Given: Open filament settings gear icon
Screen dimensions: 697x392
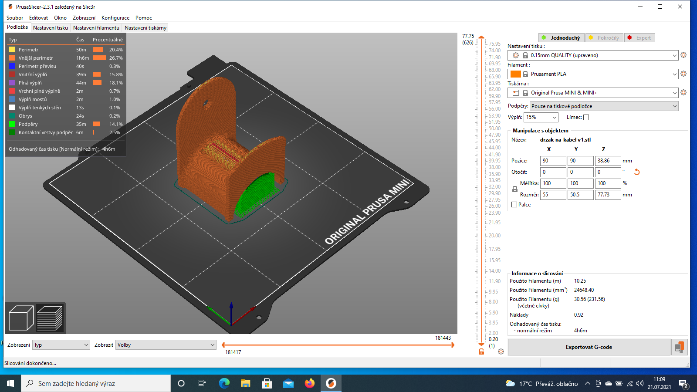Looking at the screenshot, I should (683, 74).
